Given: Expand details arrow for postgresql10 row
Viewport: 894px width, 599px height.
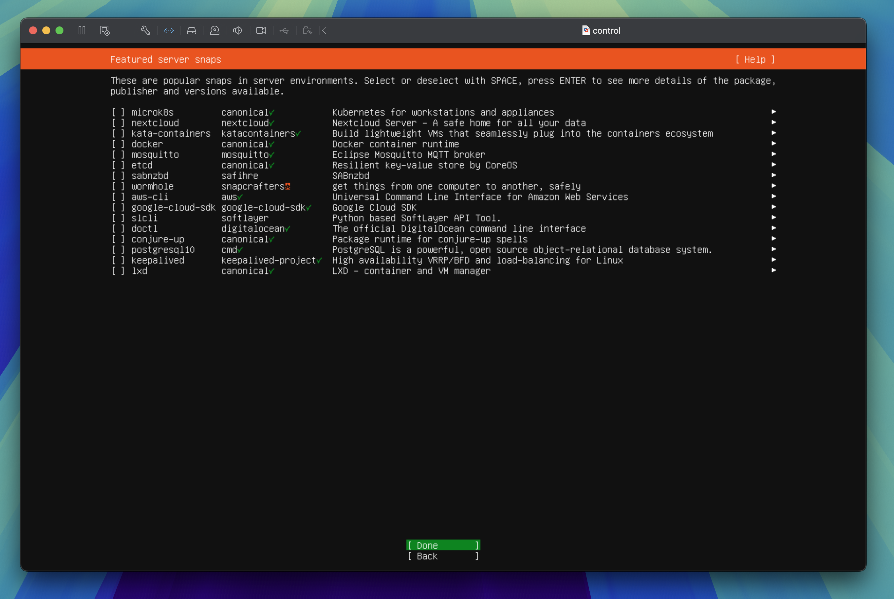Looking at the screenshot, I should point(773,249).
